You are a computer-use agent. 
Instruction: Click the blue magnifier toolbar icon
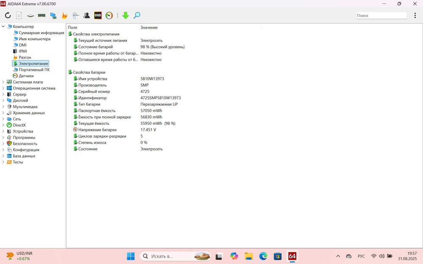click(x=137, y=15)
